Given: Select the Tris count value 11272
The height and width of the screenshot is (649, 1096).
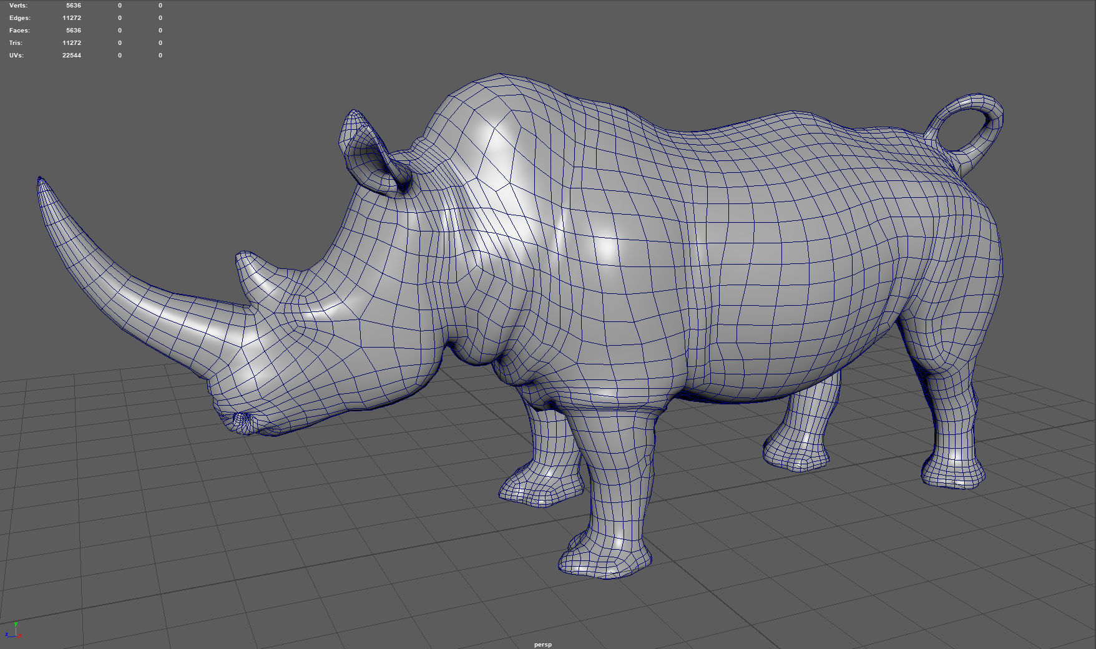Looking at the screenshot, I should point(72,43).
